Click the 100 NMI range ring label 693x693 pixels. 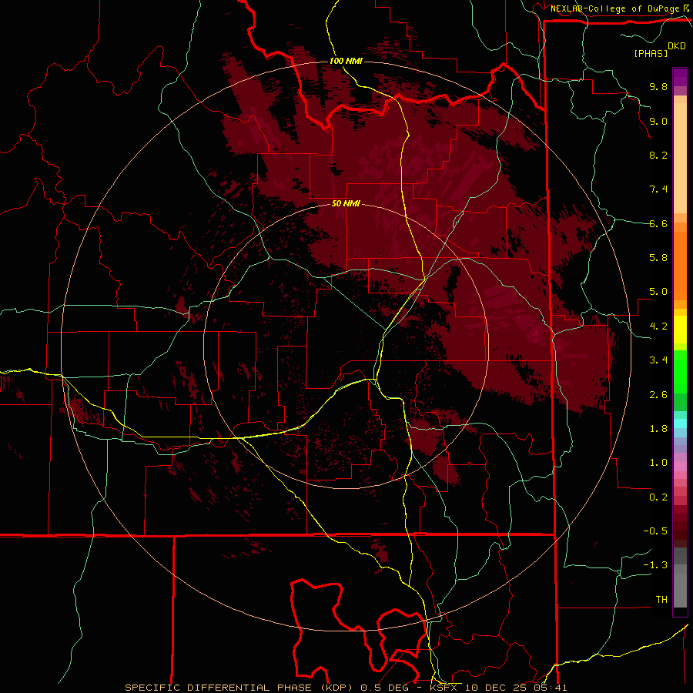tap(346, 61)
